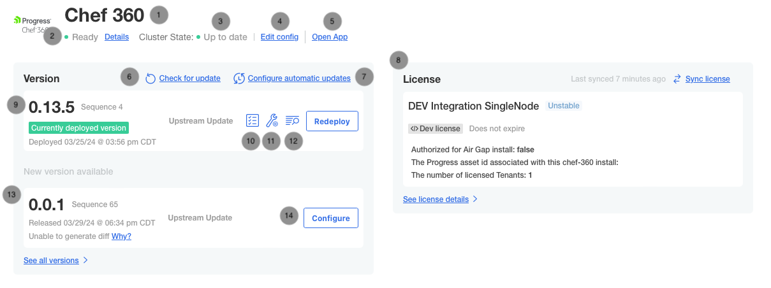Open the Details link next to Ready
Image resolution: width=771 pixels, height=288 pixels.
click(116, 37)
